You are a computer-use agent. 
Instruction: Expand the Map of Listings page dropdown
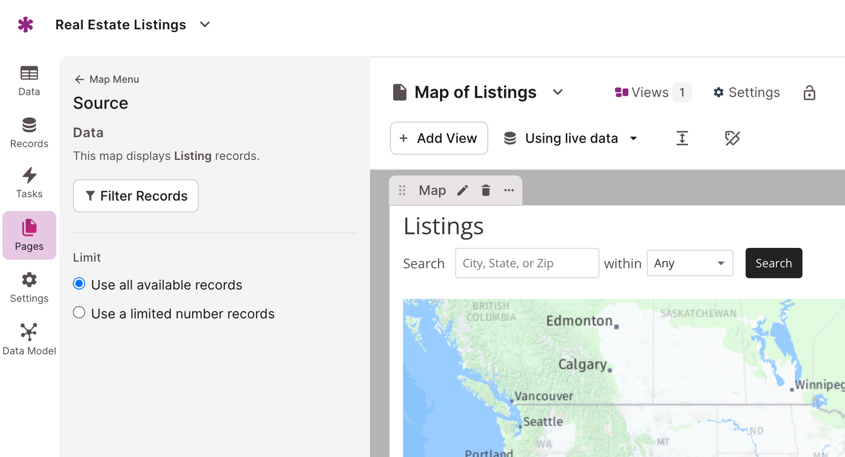558,92
